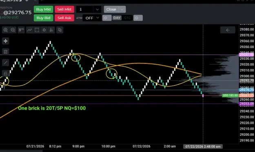The width and height of the screenshot is (255, 152).
Task: Click the zoom out magnifier icon
Action: point(13,30)
